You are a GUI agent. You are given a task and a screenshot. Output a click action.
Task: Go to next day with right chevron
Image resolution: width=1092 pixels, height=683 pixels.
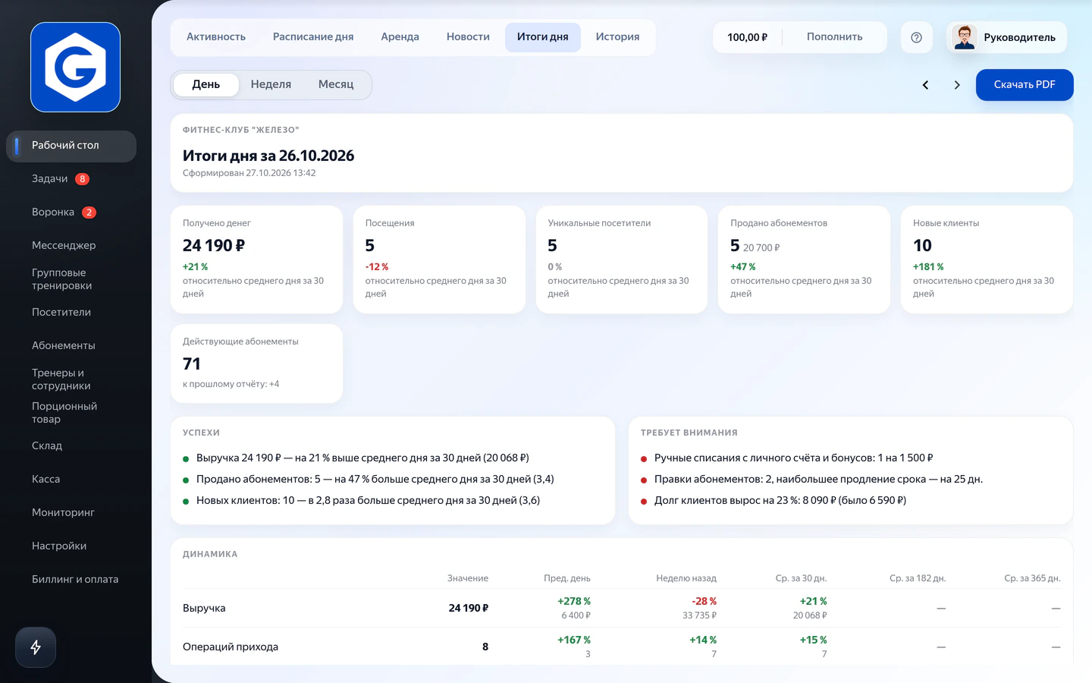(x=957, y=85)
